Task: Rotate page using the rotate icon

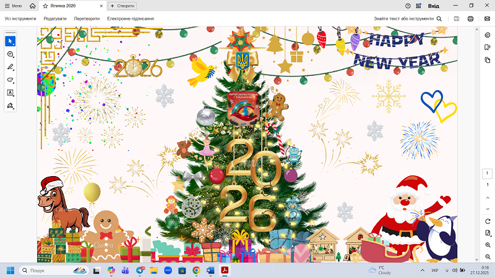Action: click(x=488, y=221)
